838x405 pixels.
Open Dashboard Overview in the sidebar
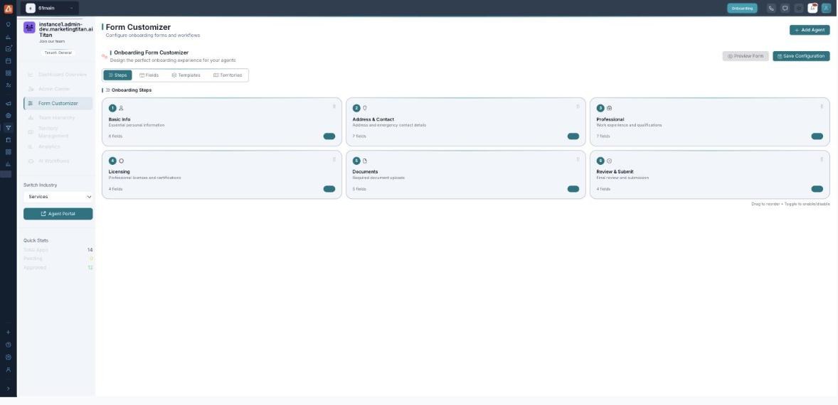point(58,75)
